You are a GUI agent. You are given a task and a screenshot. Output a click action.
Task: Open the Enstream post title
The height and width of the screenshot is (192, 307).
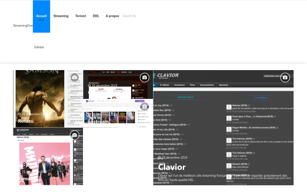click(99, 121)
